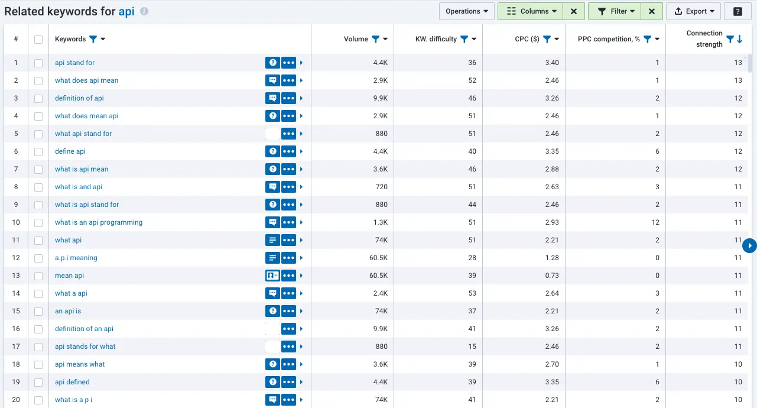Check the box for row what is and api
Image resolution: width=757 pixels, height=408 pixels.
coord(38,187)
